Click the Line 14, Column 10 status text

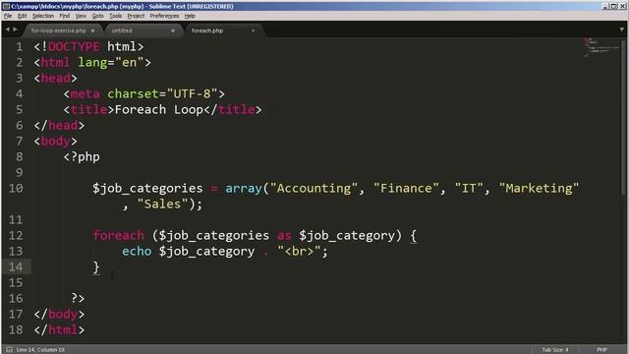40,350
